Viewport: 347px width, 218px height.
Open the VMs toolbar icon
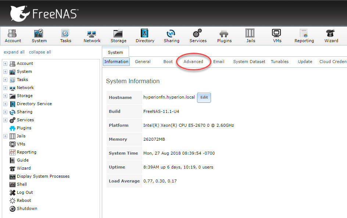click(x=277, y=36)
